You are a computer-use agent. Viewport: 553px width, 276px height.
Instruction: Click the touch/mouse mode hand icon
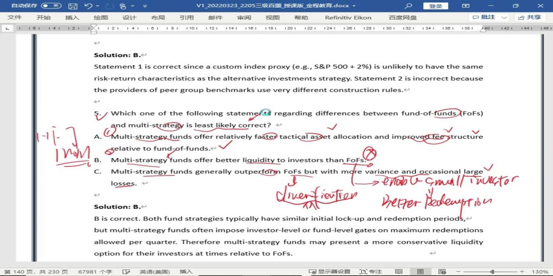123,6
